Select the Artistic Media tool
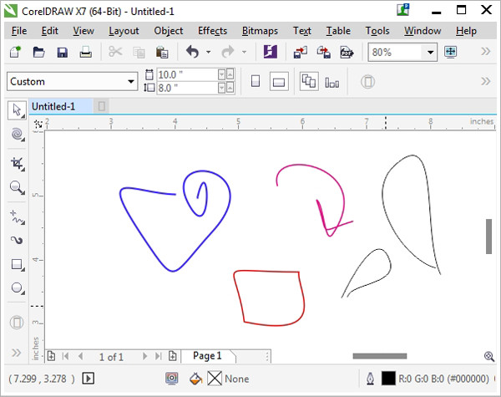The height and width of the screenshot is (397, 501). click(x=17, y=240)
